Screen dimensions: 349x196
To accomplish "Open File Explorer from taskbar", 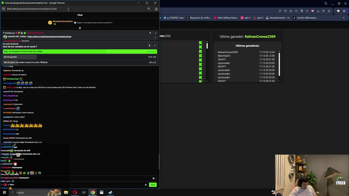I will 66,192.
